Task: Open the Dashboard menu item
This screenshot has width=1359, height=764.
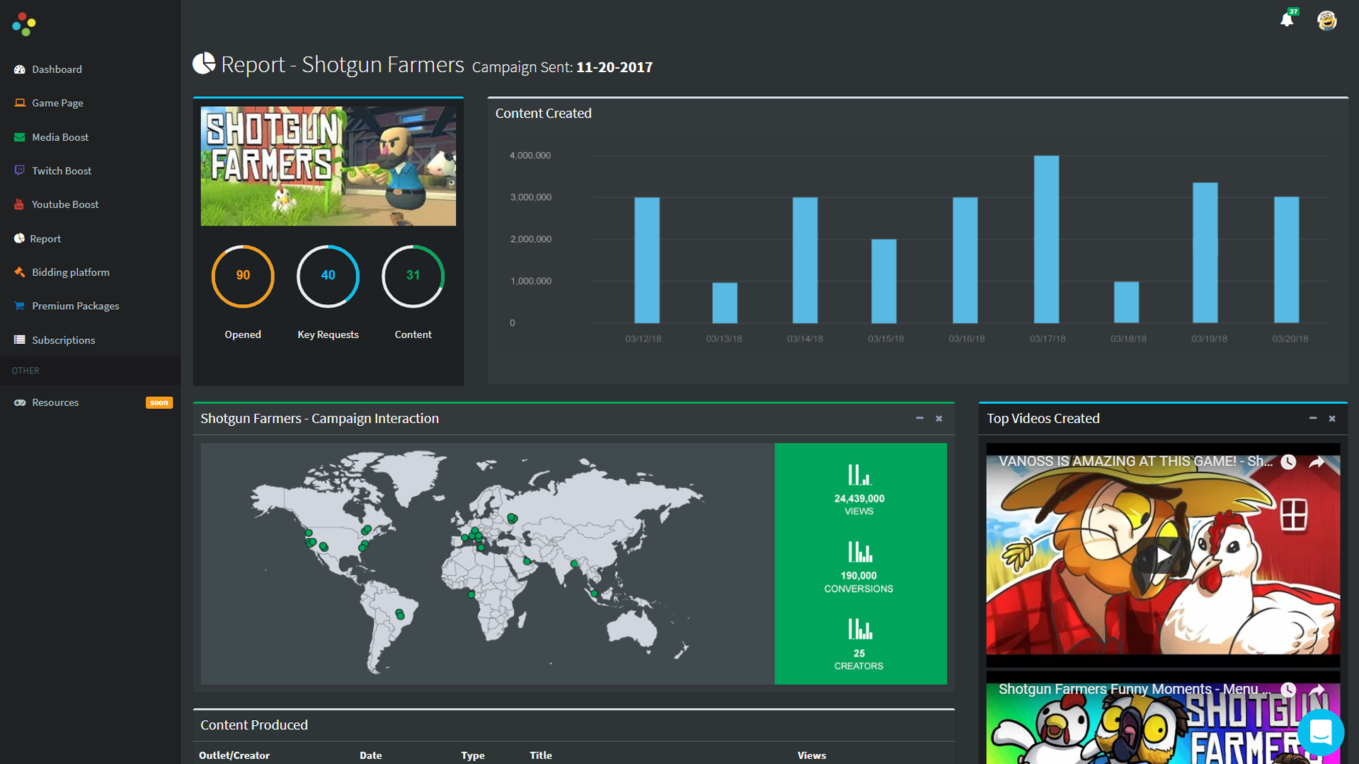Action: tap(57, 69)
